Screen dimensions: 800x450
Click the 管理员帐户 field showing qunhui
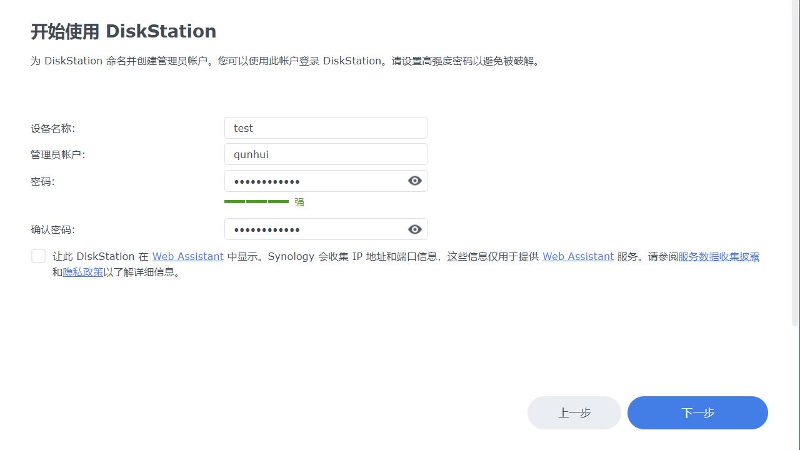(325, 154)
